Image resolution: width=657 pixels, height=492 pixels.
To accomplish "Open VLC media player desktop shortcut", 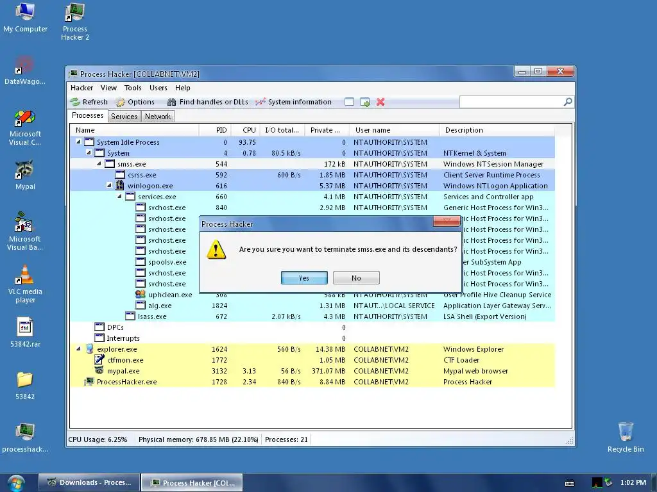I will 25,284.
